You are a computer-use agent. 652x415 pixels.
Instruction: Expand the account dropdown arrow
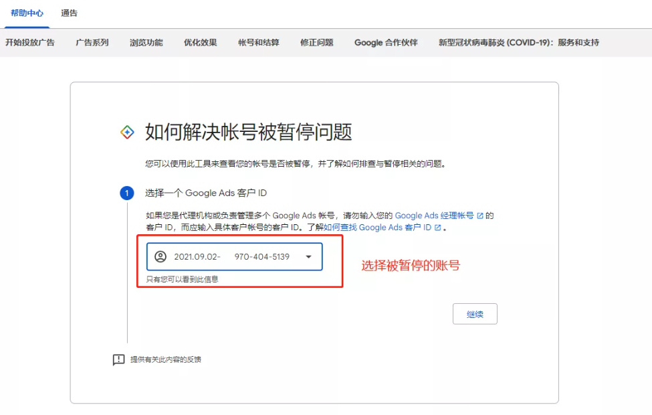click(x=308, y=256)
